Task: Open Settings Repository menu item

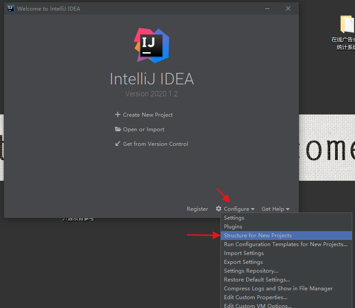Action: (x=286, y=271)
